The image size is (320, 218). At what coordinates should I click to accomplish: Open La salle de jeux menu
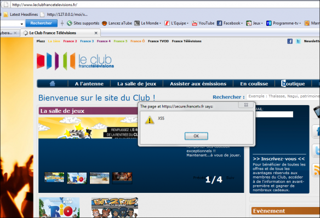pos(137,84)
